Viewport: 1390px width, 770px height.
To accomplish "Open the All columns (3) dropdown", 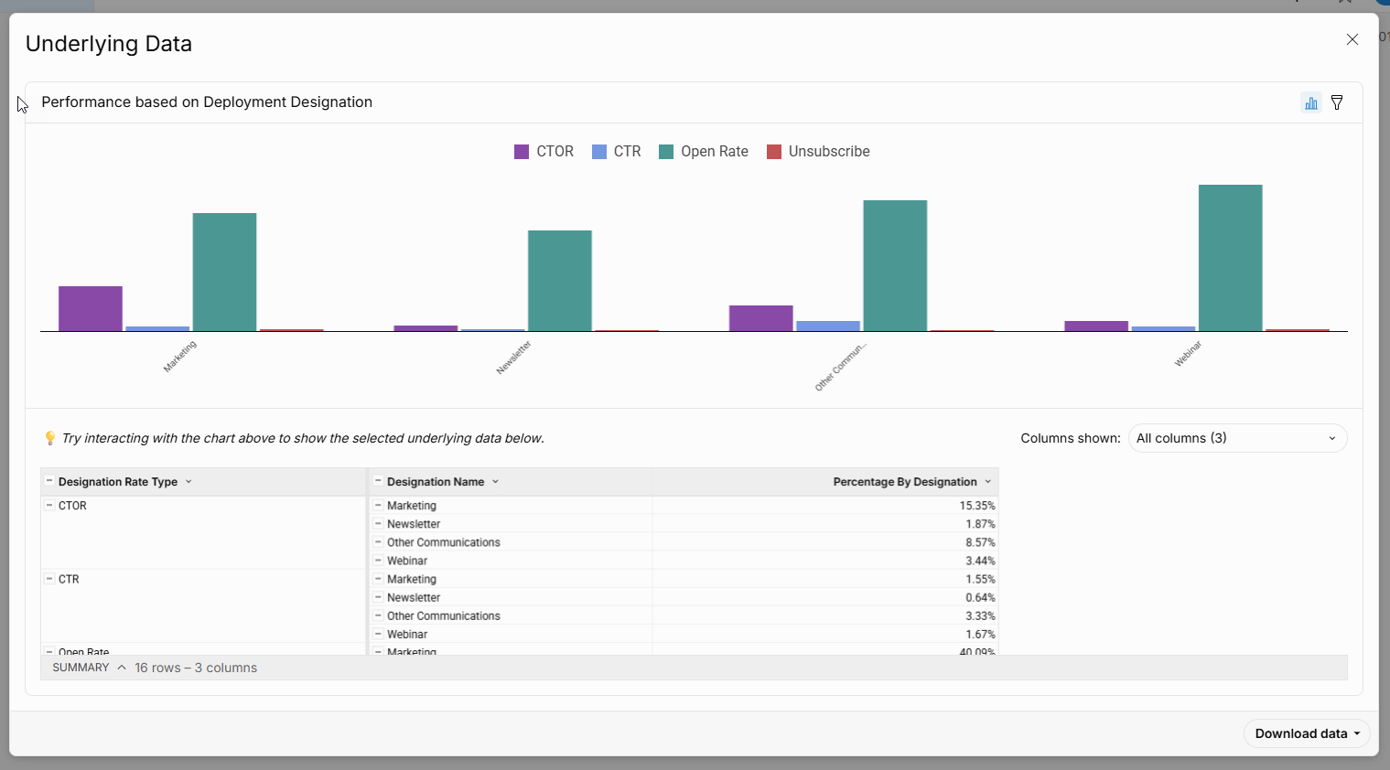I will [1236, 438].
